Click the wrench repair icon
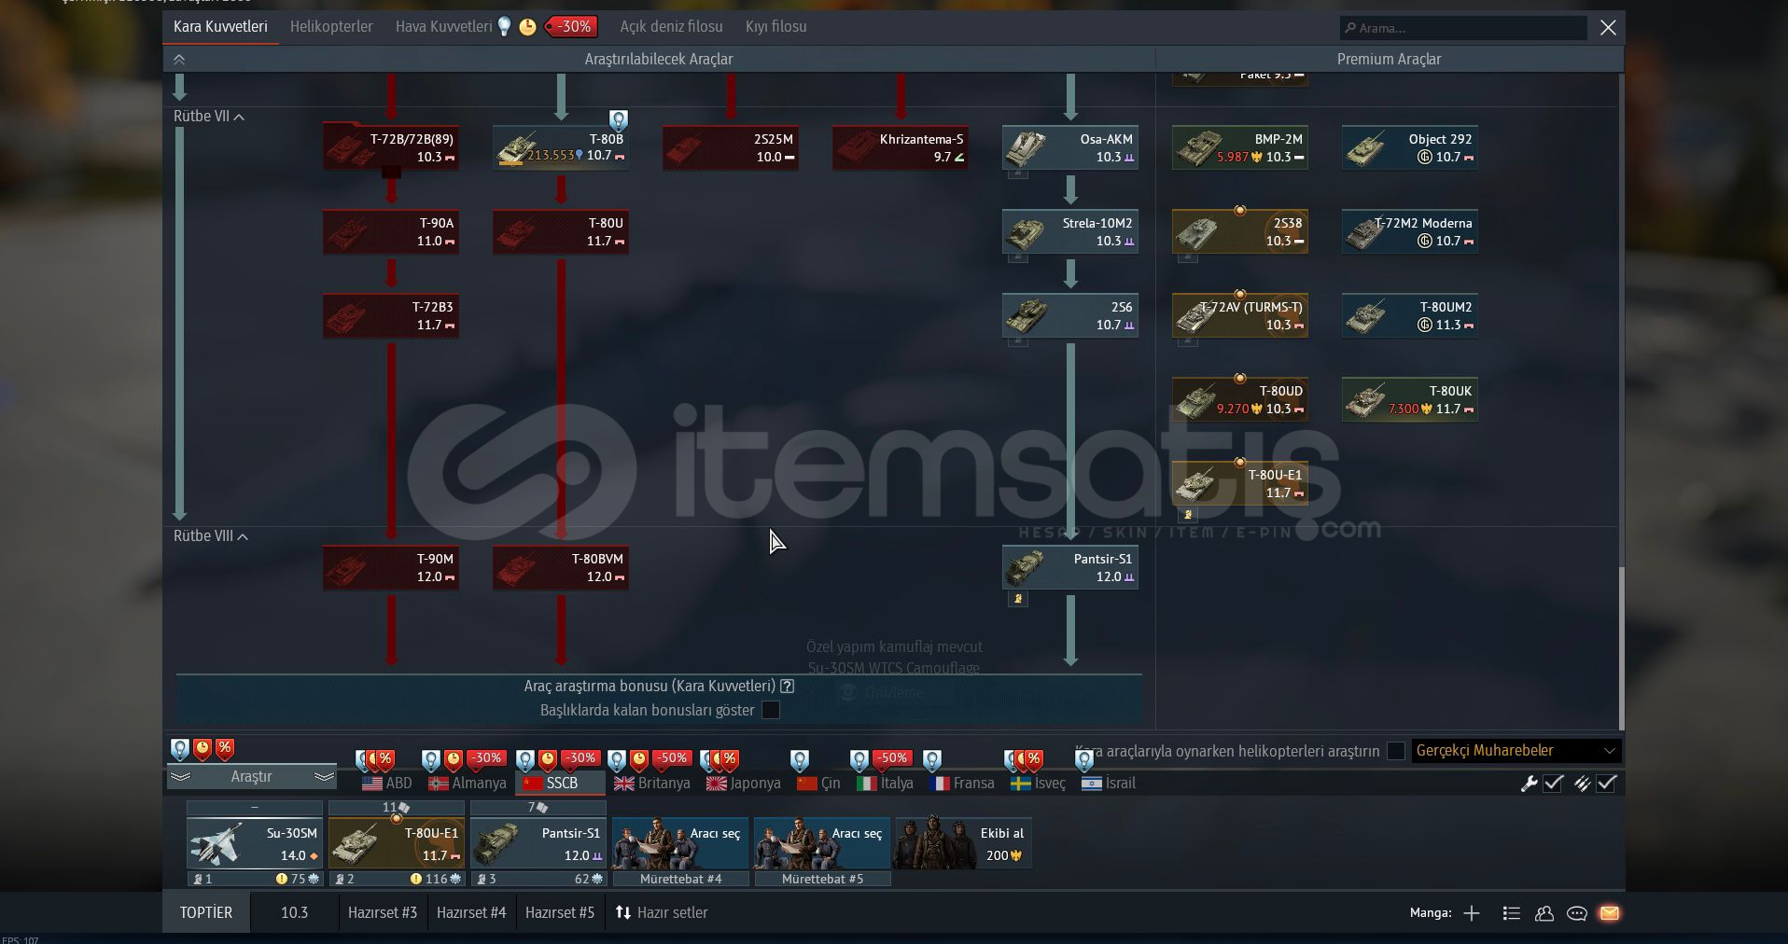Screen dimensions: 1788x944 (1529, 784)
